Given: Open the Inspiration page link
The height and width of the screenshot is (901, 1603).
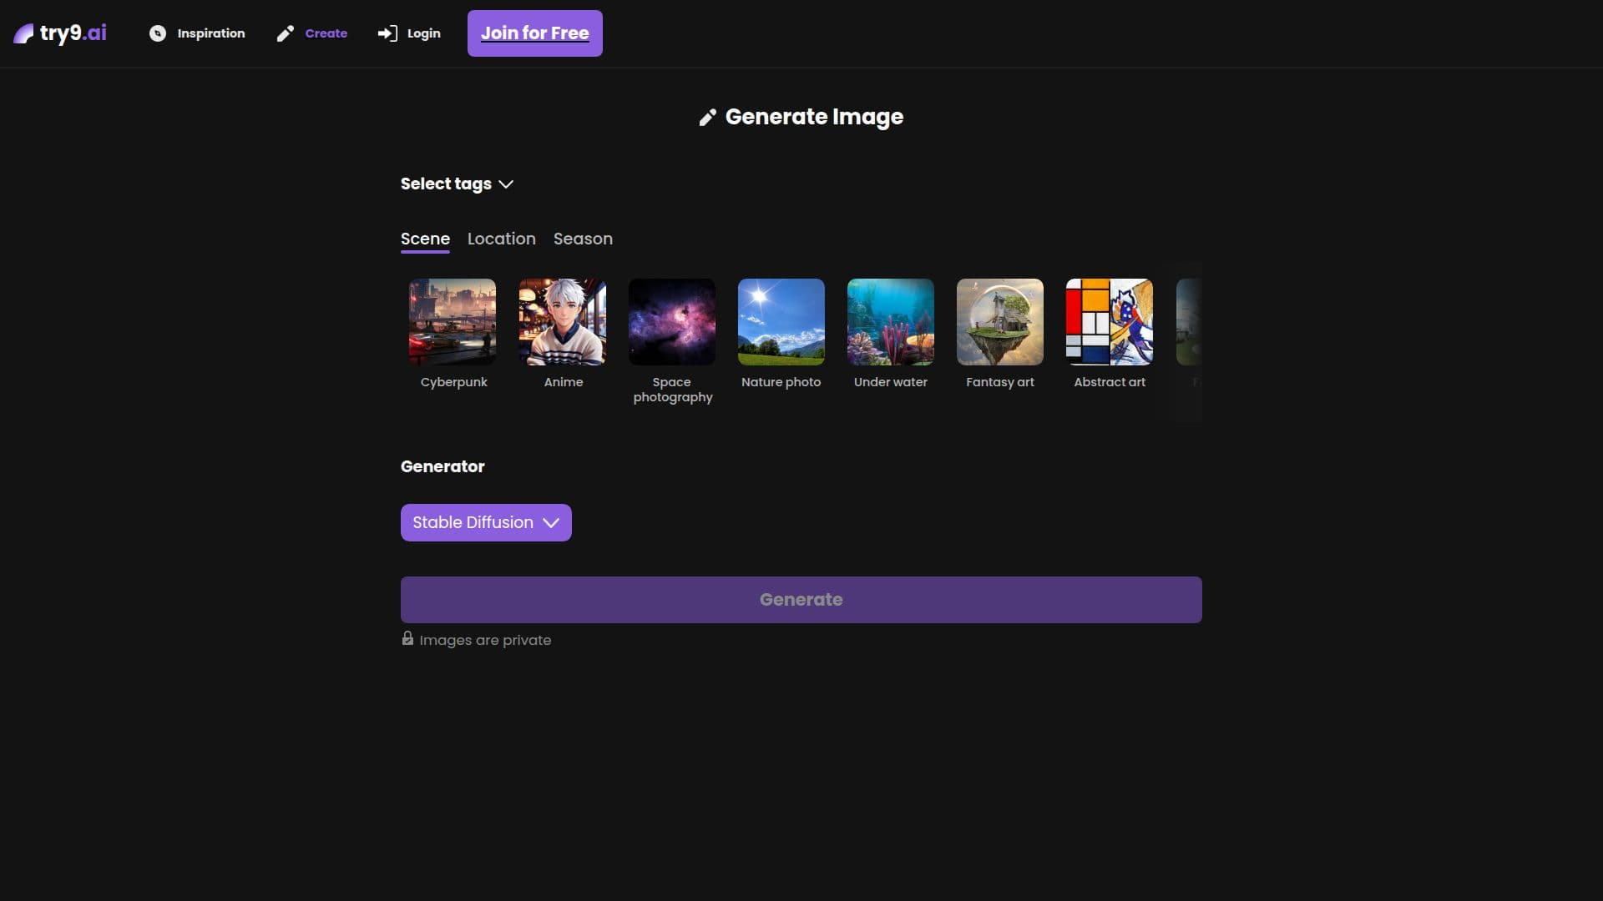Looking at the screenshot, I should (x=197, y=33).
